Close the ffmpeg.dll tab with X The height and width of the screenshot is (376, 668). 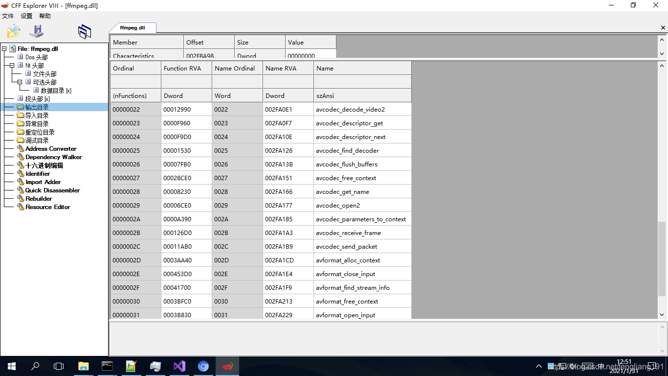(663, 28)
